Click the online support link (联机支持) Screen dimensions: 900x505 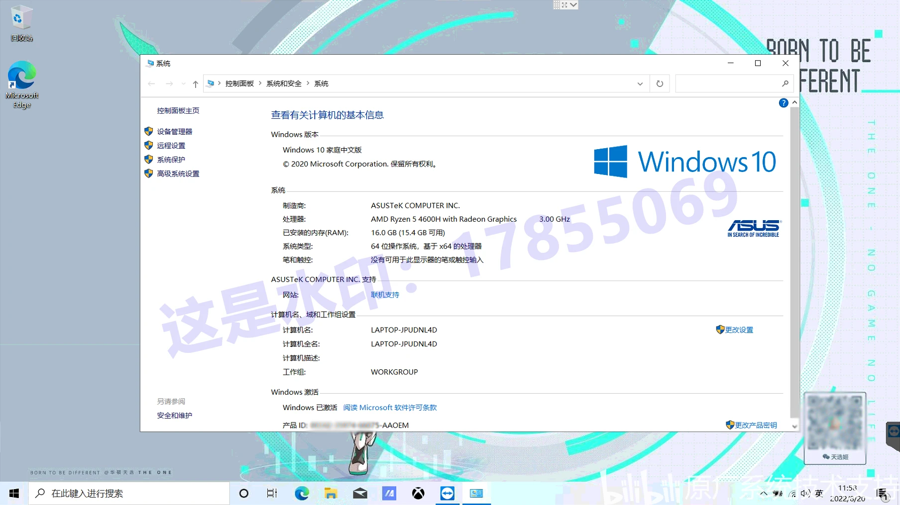[385, 295]
